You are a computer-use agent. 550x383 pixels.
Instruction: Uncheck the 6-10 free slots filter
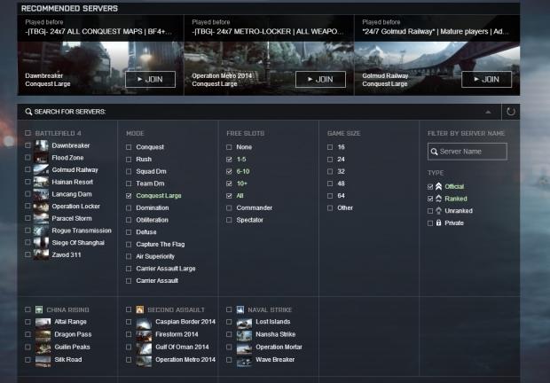(229, 171)
